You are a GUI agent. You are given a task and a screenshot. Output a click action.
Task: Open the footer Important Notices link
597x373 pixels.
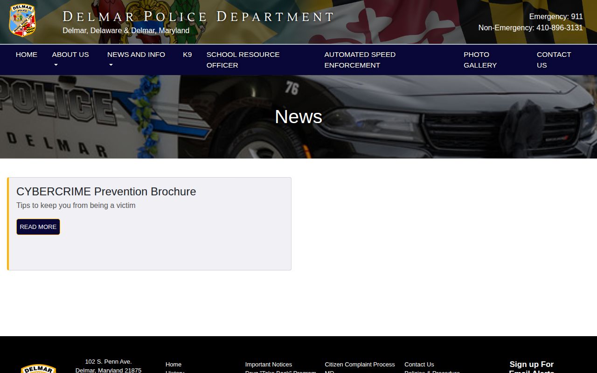coord(269,364)
